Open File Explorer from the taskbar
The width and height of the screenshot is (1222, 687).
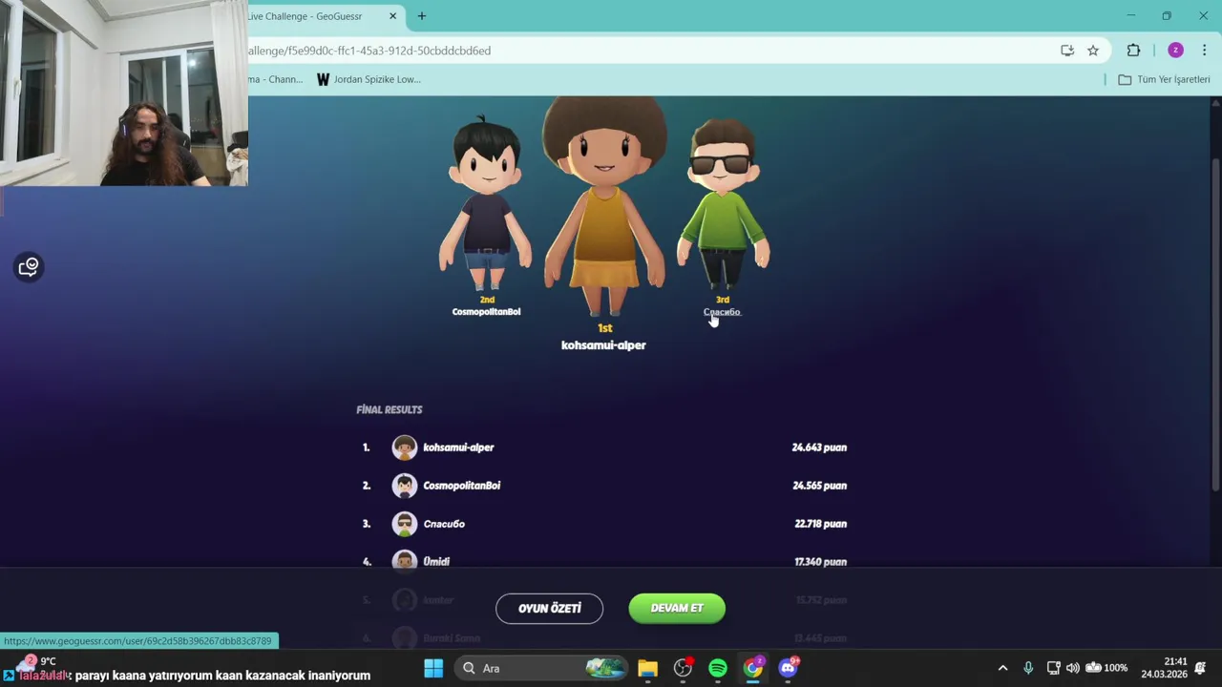tap(648, 668)
